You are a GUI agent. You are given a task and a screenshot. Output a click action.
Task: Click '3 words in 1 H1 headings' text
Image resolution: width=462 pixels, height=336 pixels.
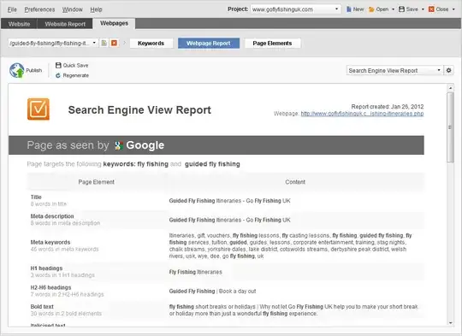pos(62,275)
